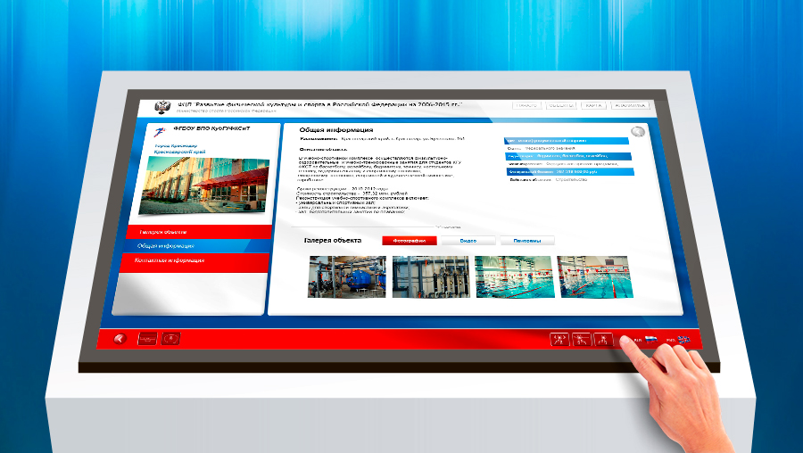Select Галерея объекта in left sidebar

click(x=199, y=232)
